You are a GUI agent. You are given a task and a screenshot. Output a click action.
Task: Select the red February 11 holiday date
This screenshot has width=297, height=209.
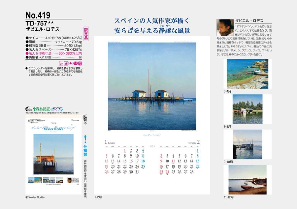(x=173, y=161)
